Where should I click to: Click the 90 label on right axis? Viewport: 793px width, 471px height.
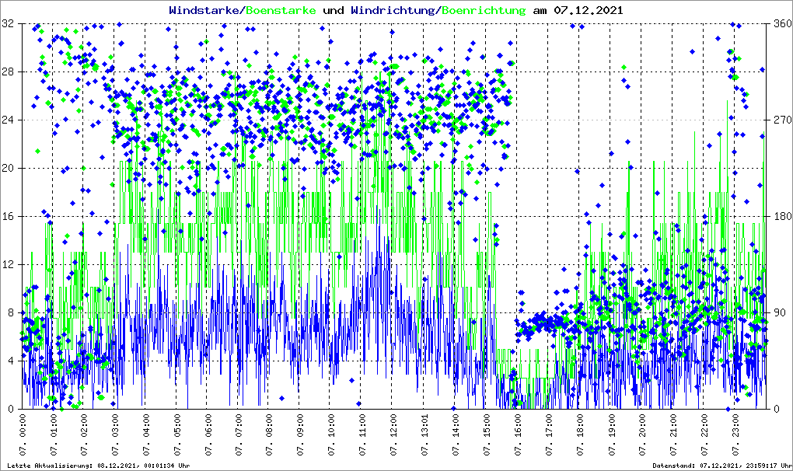point(777,313)
